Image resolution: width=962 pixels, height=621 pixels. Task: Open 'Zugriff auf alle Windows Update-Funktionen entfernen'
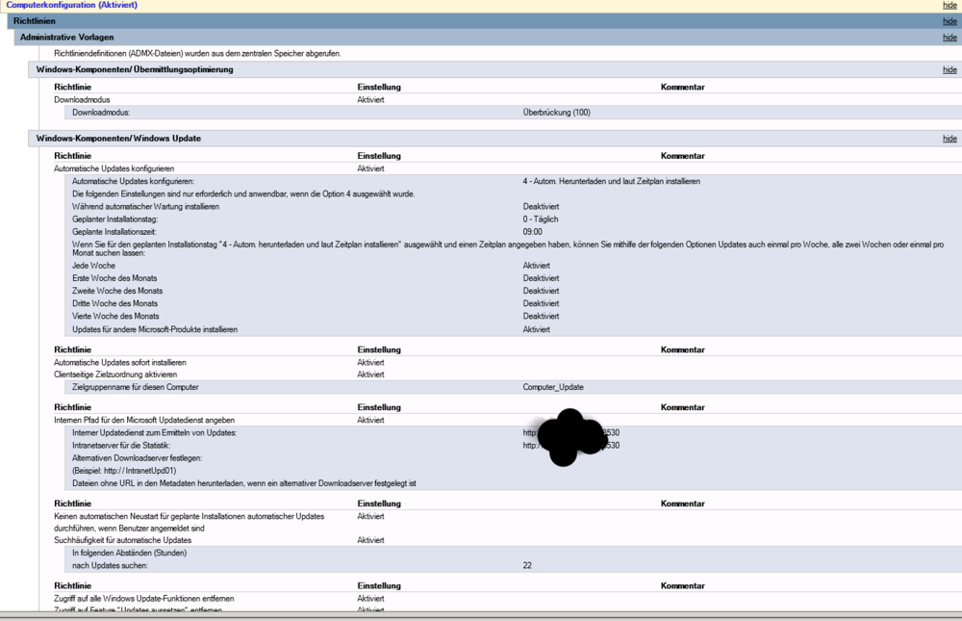coord(143,598)
